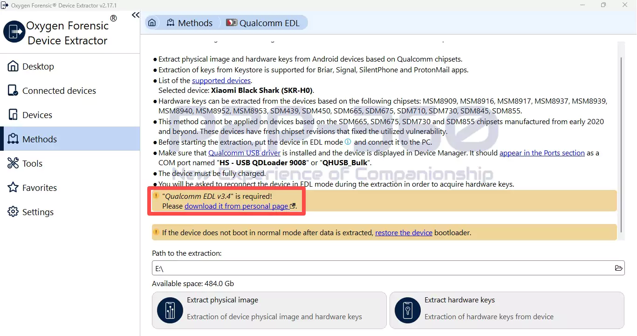Image resolution: width=637 pixels, height=336 pixels.
Task: Collapse the sidebar with double chevron
Action: (136, 15)
